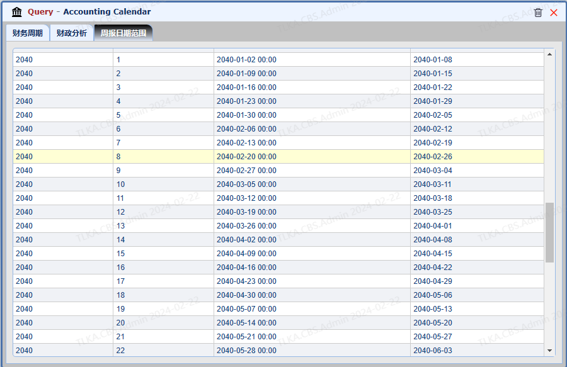
Task: Click cell 2040-03-19 00:00
Action: [312, 212]
